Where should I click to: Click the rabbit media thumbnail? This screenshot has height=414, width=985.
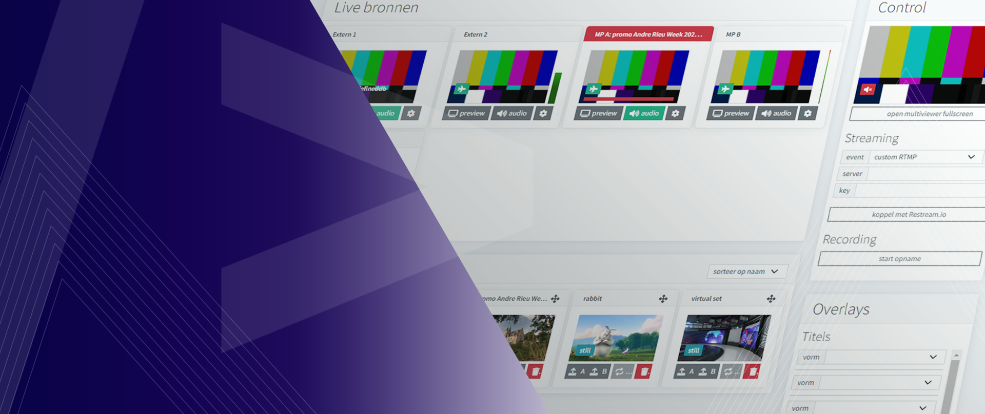tap(616, 338)
